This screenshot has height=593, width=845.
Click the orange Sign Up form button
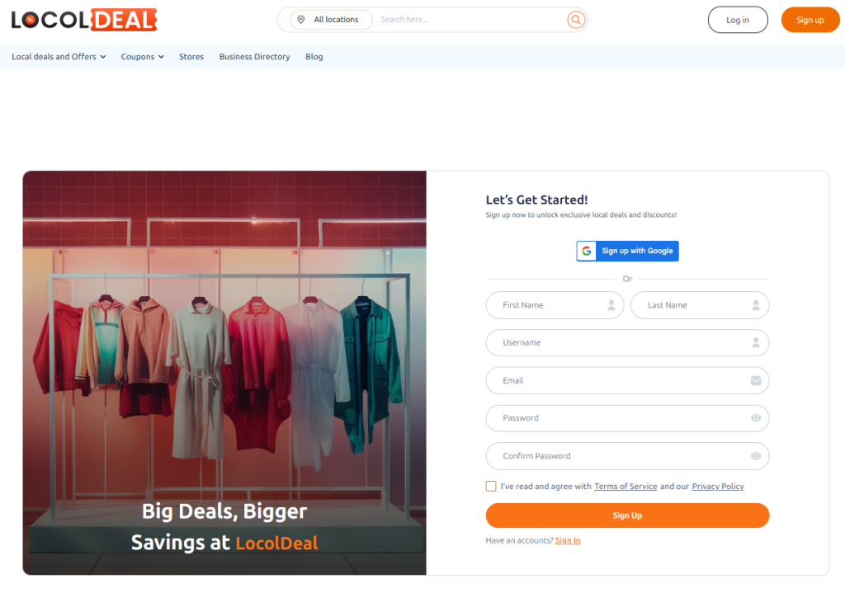pyautogui.click(x=627, y=515)
